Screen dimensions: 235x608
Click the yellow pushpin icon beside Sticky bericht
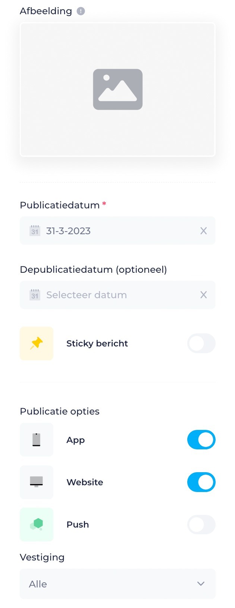36,343
